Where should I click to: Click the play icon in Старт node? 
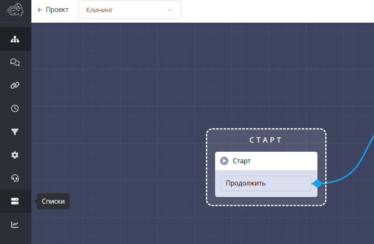224,161
